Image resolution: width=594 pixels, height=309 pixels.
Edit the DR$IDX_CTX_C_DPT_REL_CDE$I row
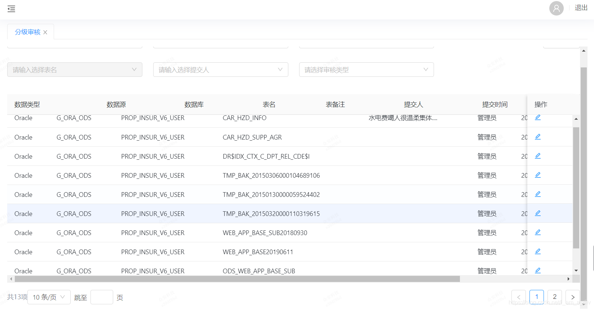538,156
